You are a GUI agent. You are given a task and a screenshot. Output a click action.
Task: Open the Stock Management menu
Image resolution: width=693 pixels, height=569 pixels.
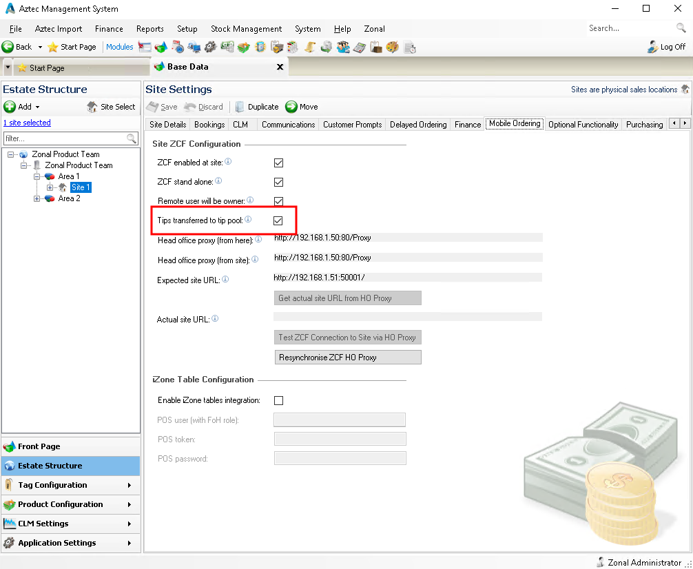coord(246,29)
